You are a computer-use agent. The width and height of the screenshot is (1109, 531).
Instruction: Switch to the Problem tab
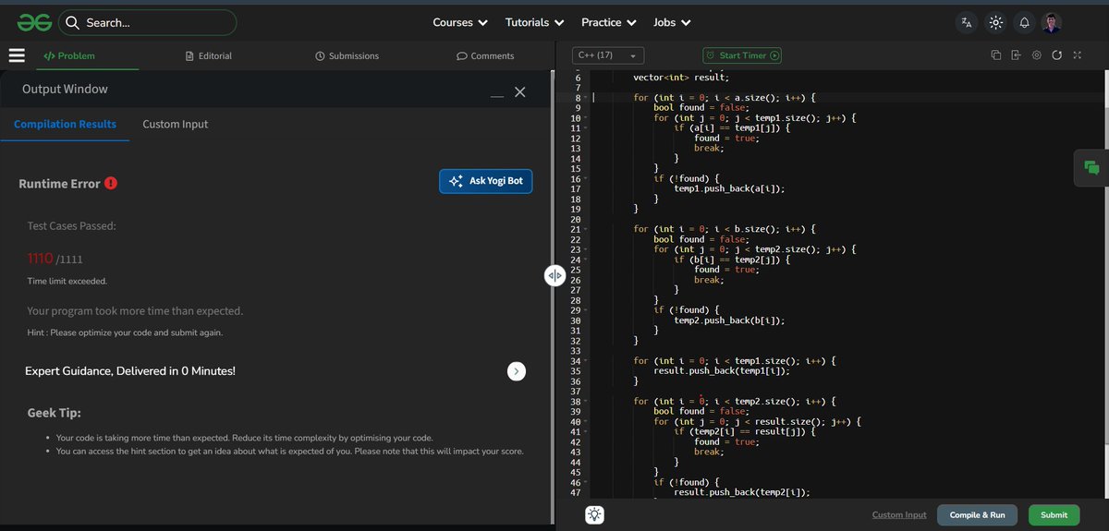[x=70, y=55]
